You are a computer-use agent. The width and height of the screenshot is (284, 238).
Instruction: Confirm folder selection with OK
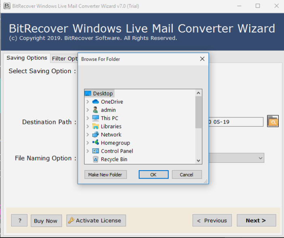coord(154,174)
